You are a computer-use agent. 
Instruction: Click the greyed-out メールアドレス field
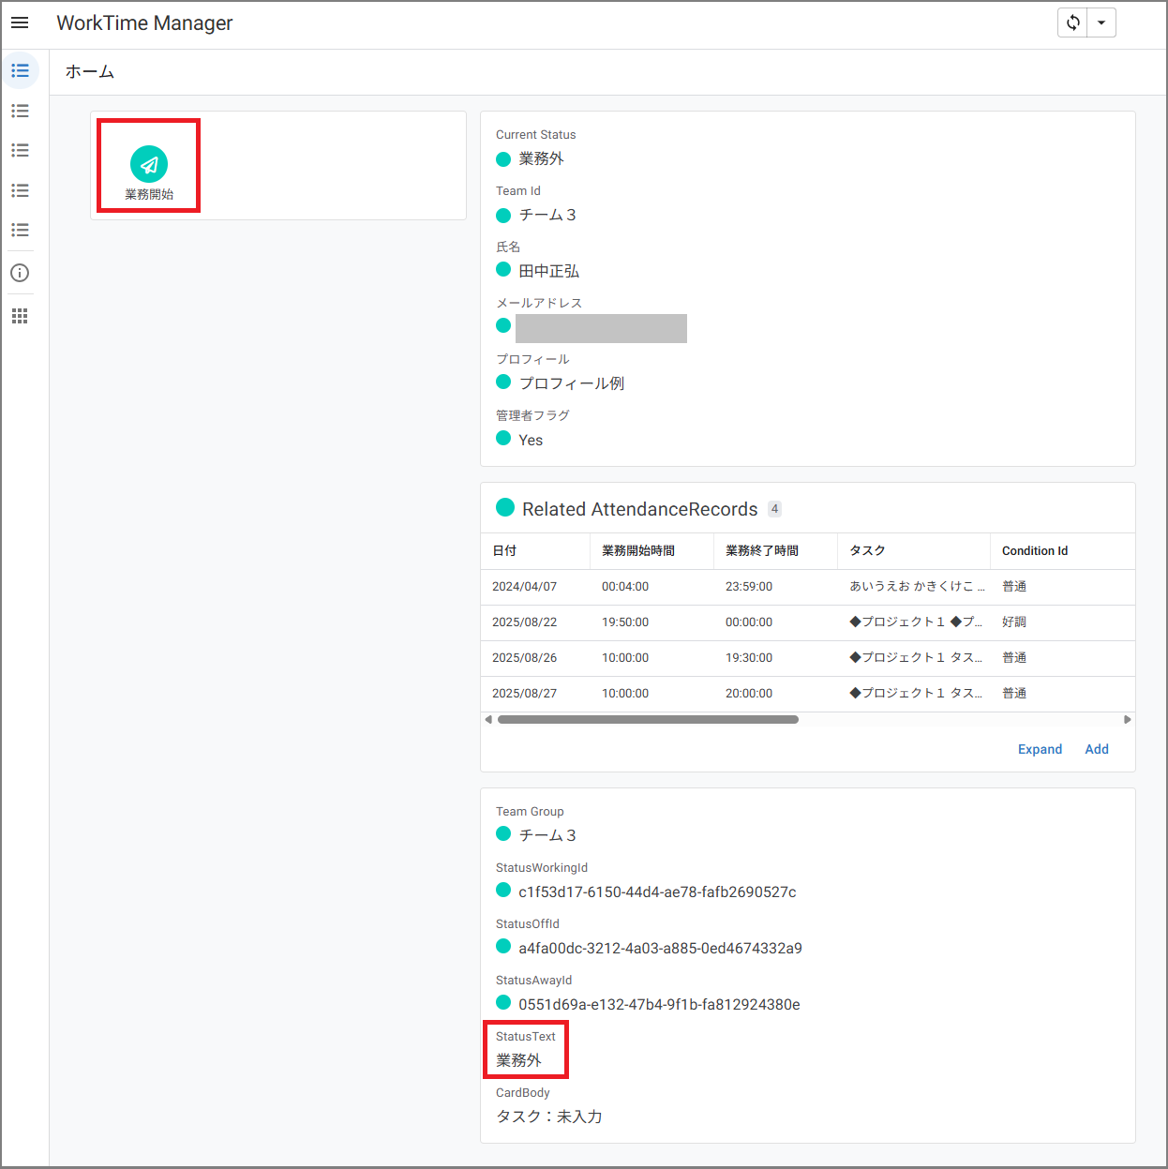click(x=601, y=328)
